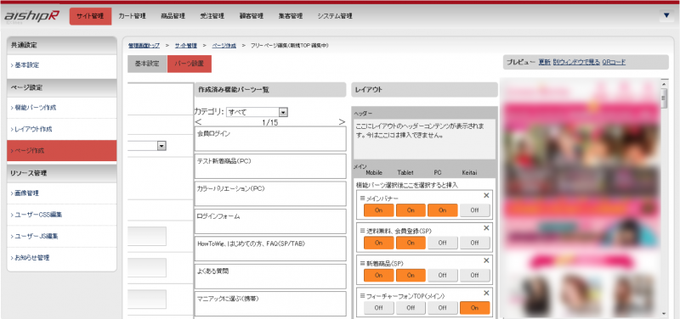Open the top-right arrow dropdown menu

point(666,15)
